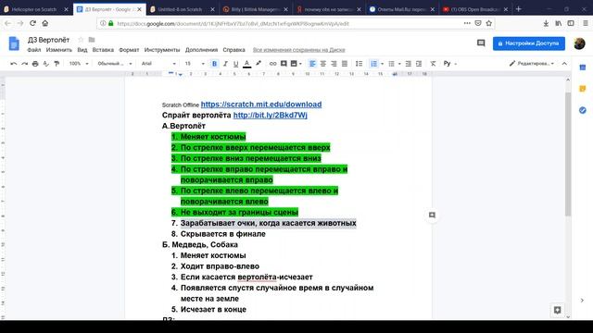Click the add comment button in the page margin
593x333 pixels.
pyautogui.click(x=432, y=216)
